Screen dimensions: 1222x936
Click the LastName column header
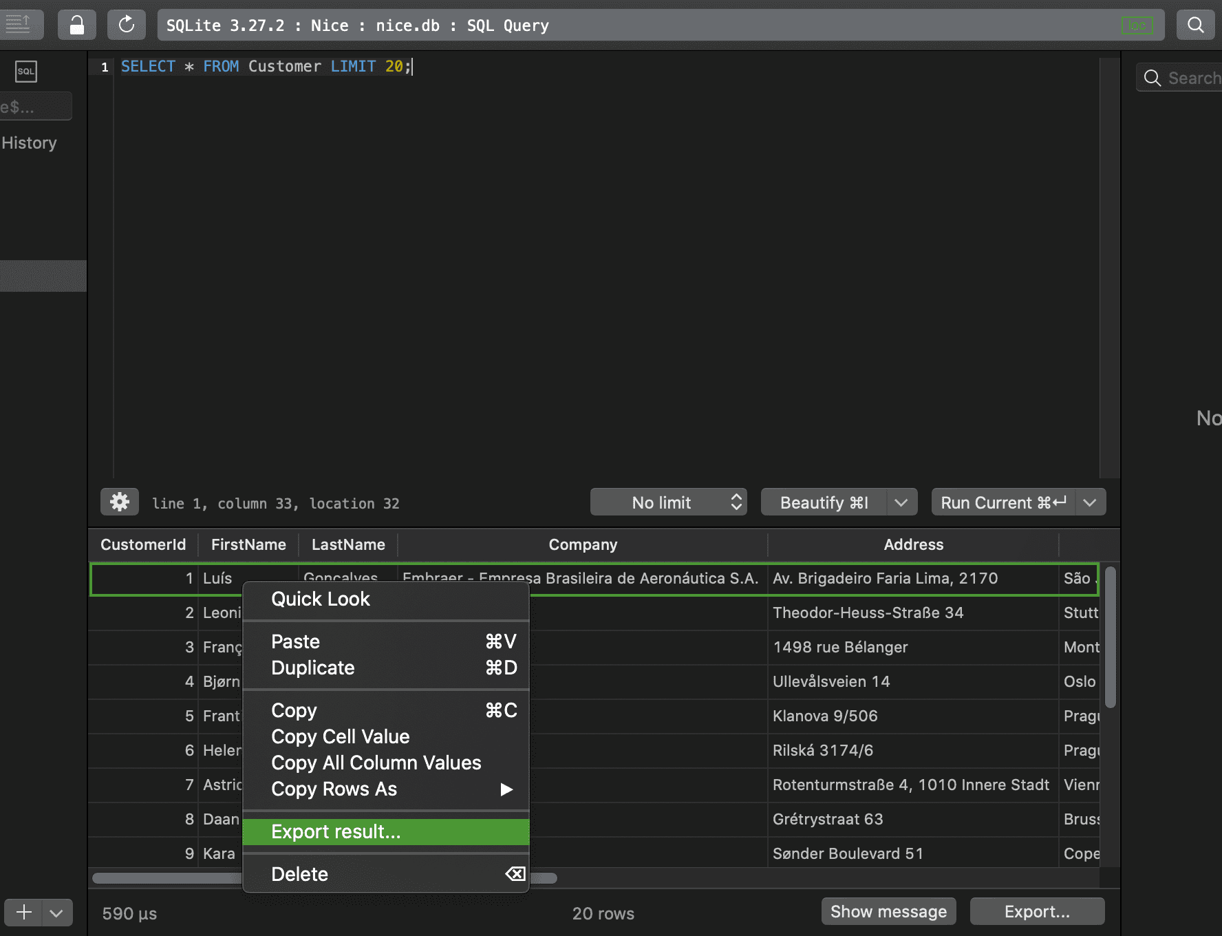click(x=348, y=544)
